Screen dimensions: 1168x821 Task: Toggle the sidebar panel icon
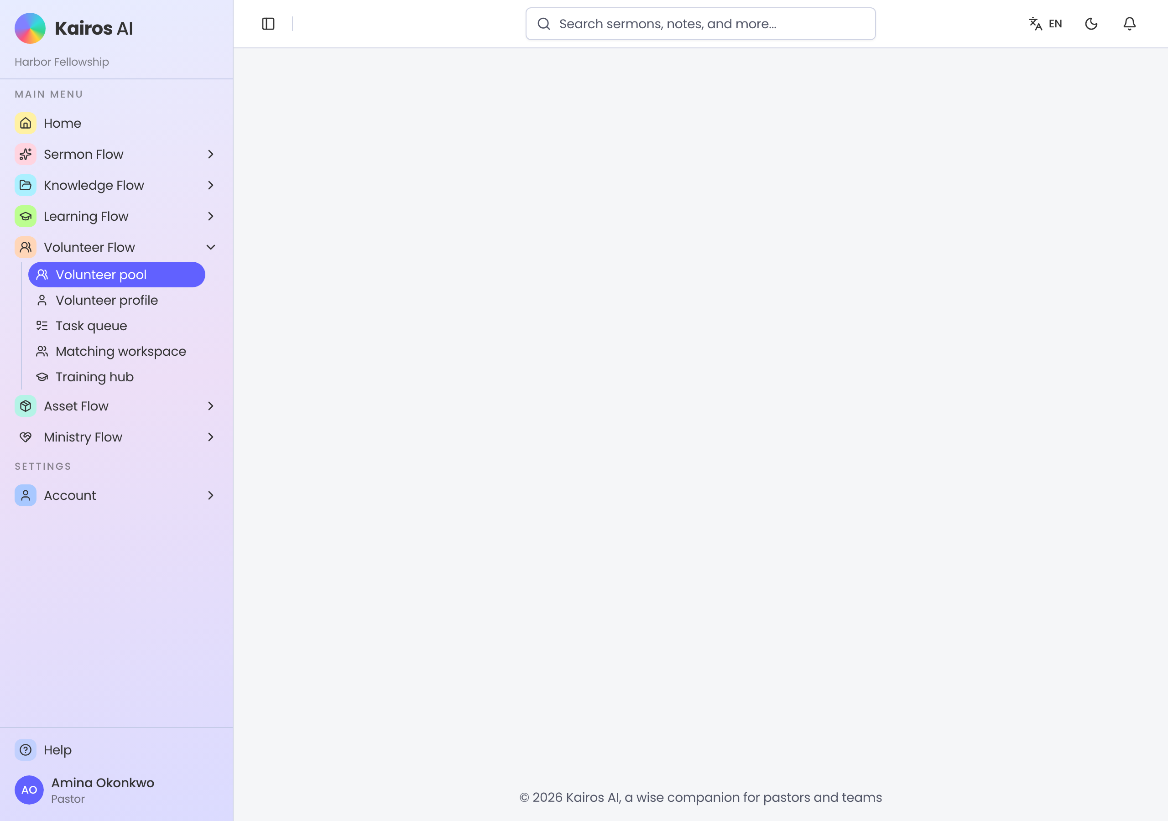(x=268, y=24)
